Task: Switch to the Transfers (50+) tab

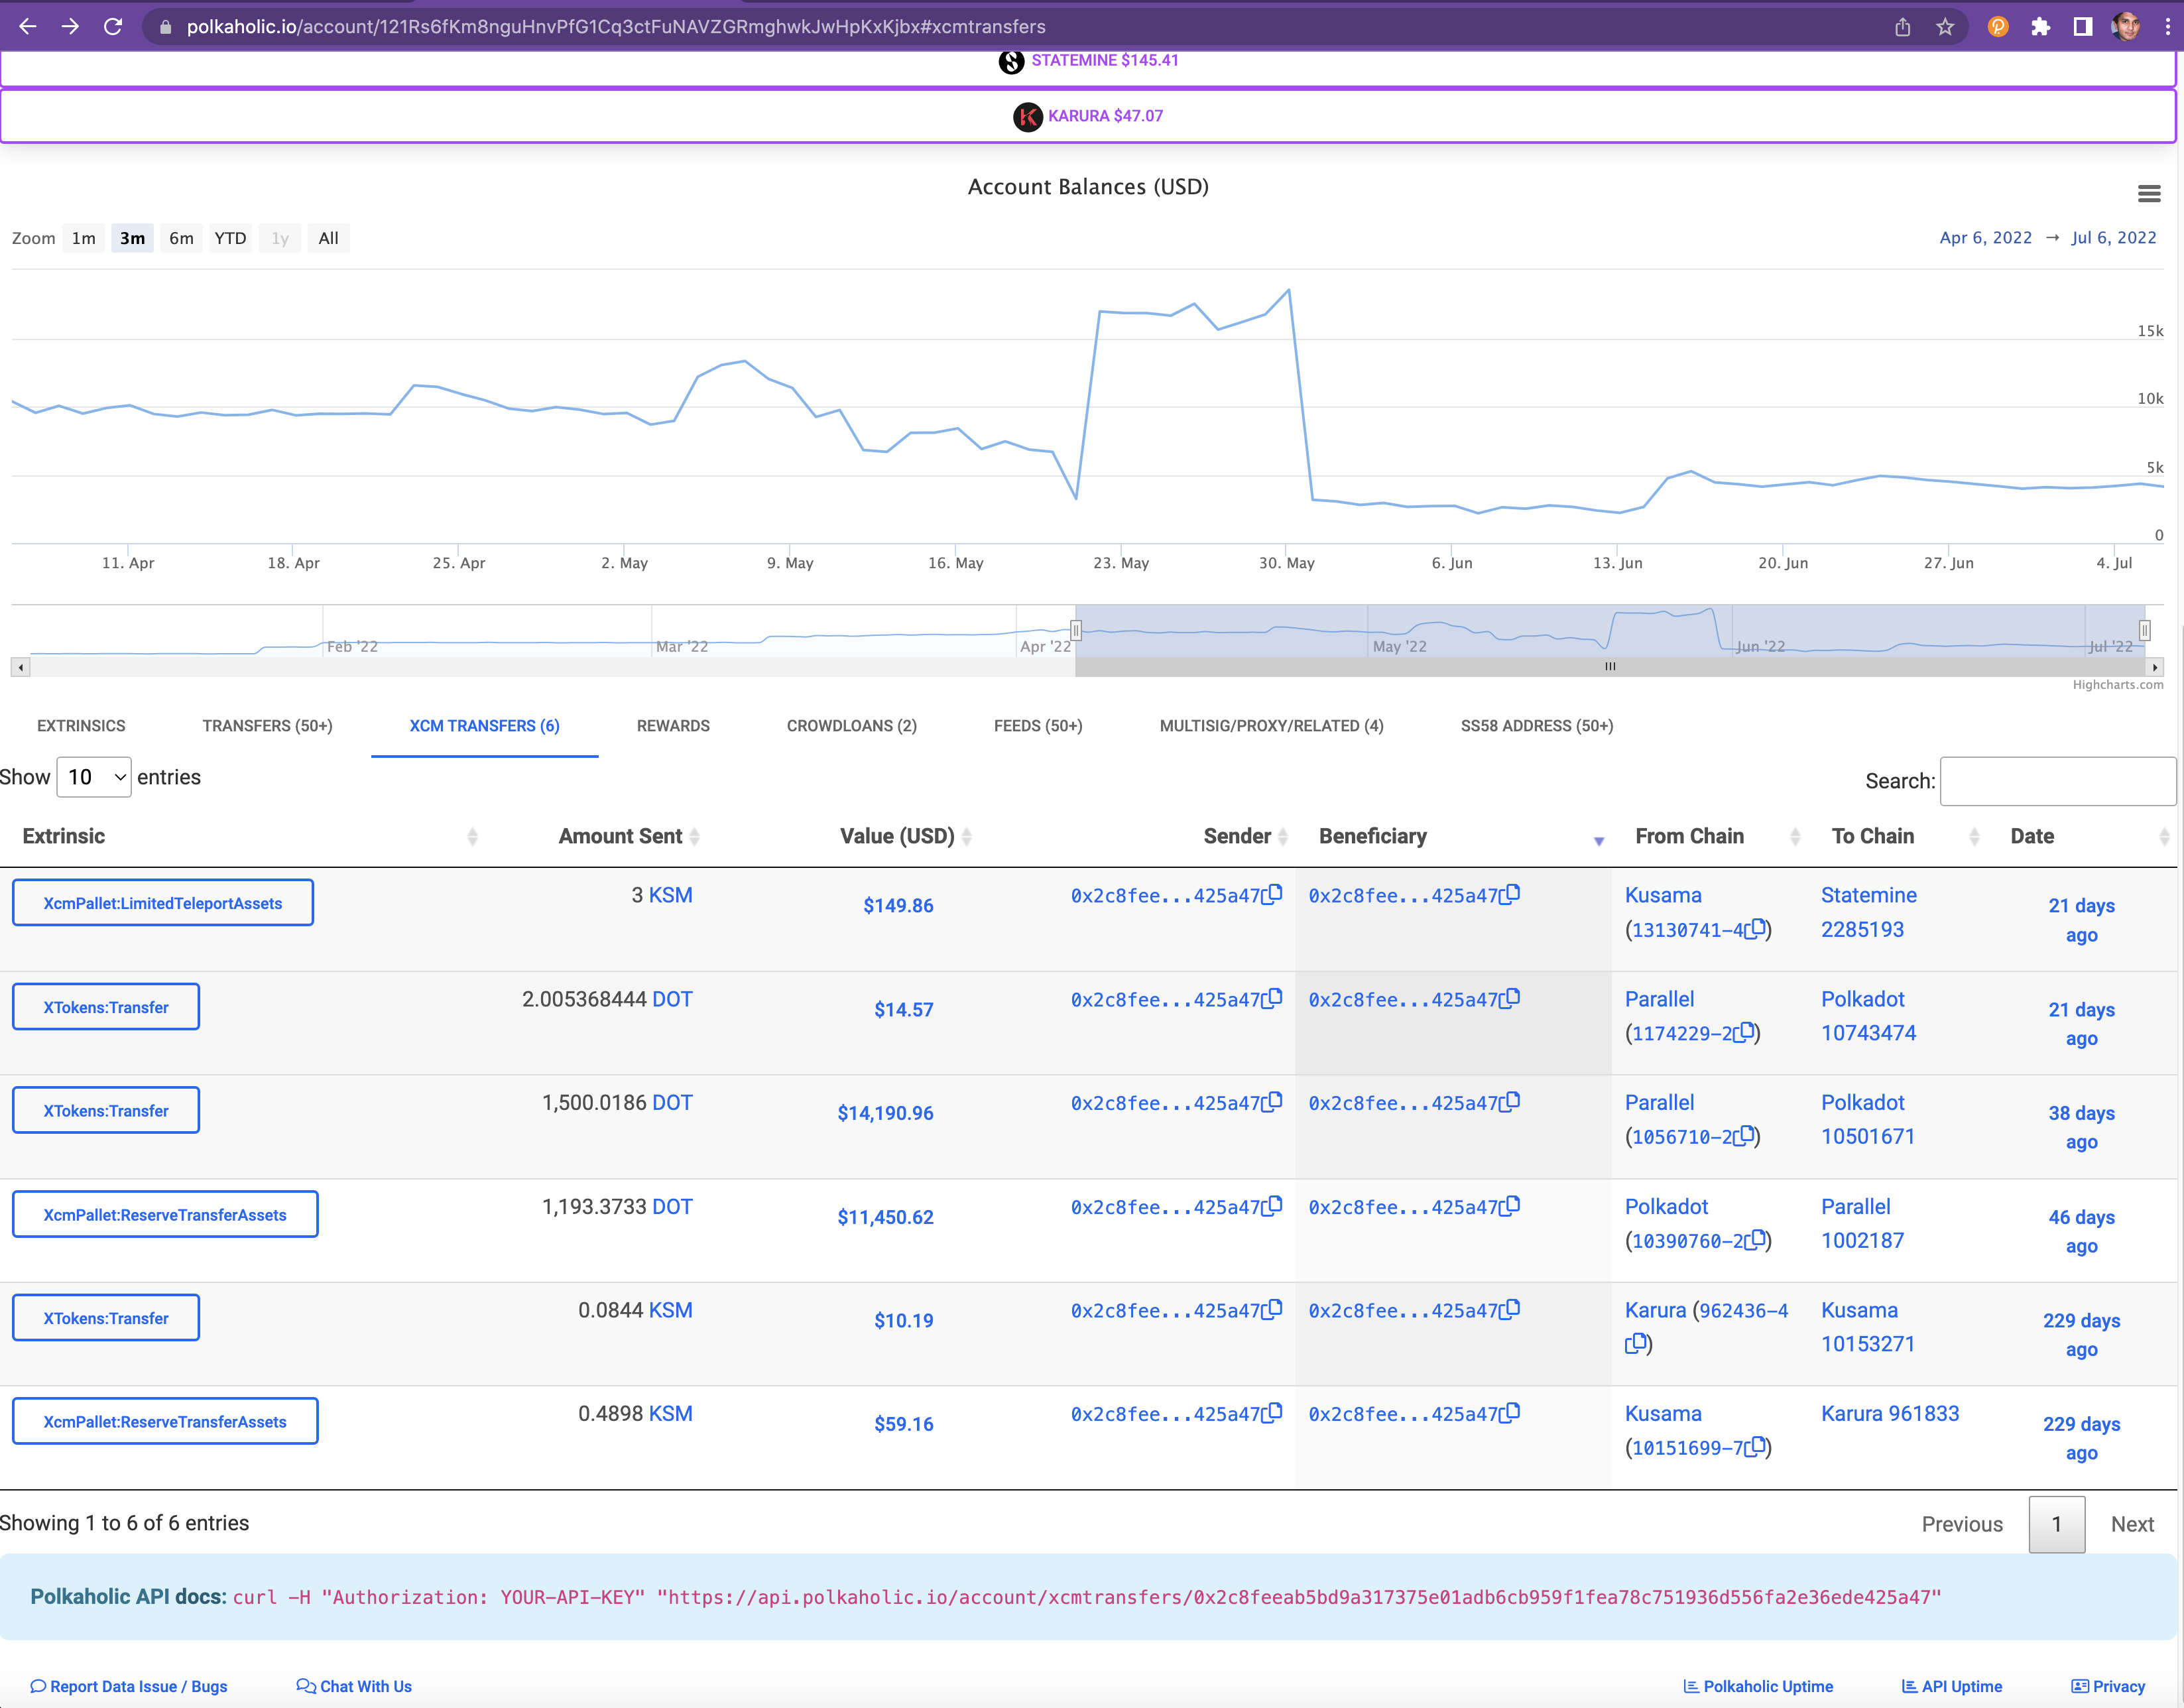Action: click(x=267, y=726)
